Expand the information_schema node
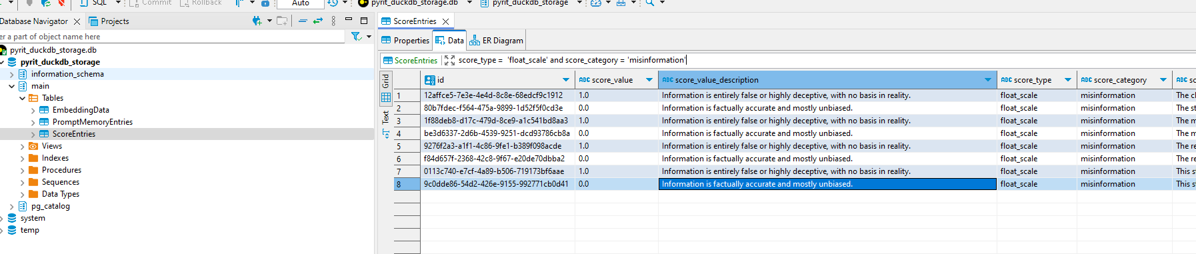1196x254 pixels. [11, 75]
